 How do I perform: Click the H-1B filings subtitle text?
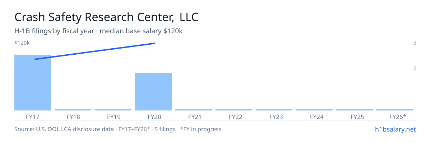(99, 31)
